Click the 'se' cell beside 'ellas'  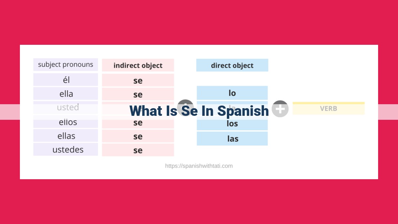point(138,136)
